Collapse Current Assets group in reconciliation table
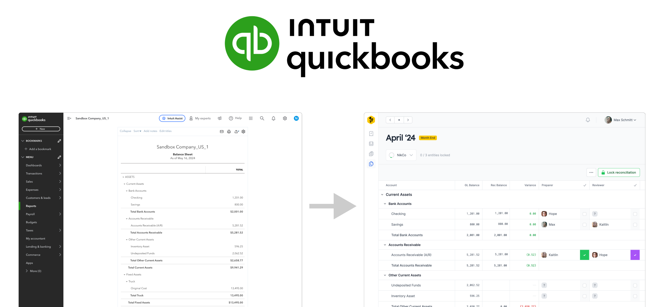Screen dimensions: 664x307 coord(382,195)
